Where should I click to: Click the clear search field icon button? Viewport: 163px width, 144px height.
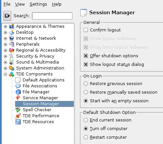pyautogui.click(x=7, y=16)
